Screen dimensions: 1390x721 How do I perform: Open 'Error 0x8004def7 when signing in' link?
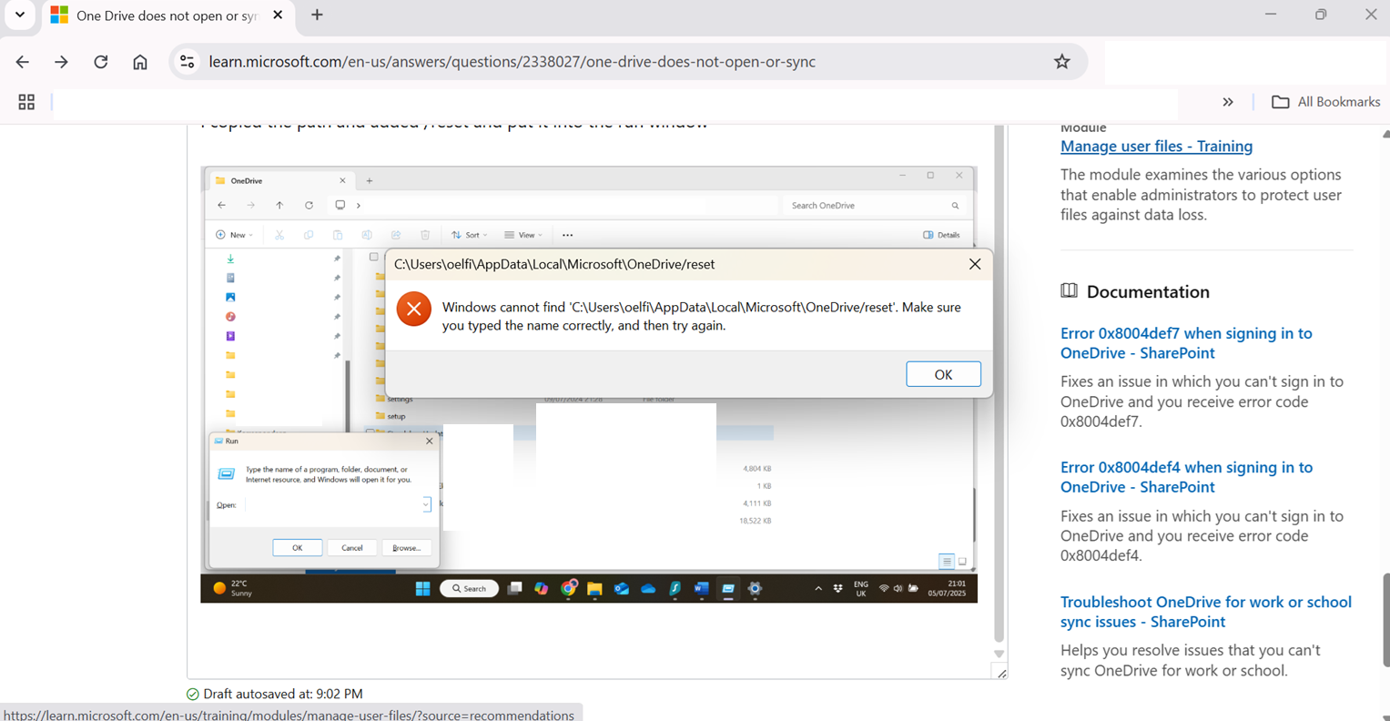pyautogui.click(x=1186, y=343)
